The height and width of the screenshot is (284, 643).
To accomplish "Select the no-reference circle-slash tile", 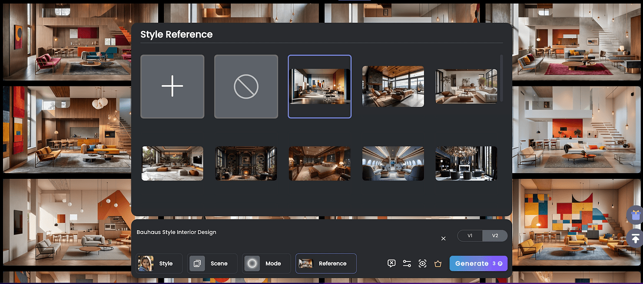I will click(246, 86).
